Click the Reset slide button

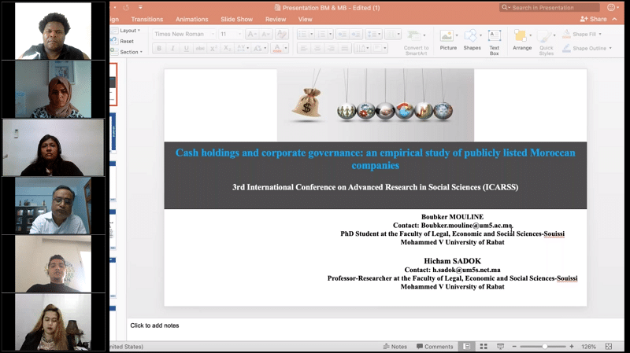[x=124, y=42]
